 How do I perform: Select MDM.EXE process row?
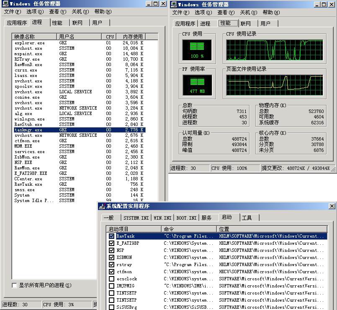point(80,146)
